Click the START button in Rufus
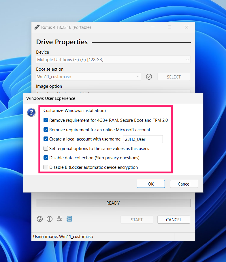This screenshot has width=226, height=262. pos(137,220)
